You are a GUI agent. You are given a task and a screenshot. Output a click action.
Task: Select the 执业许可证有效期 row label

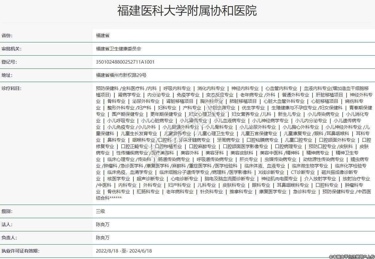coord(20,251)
